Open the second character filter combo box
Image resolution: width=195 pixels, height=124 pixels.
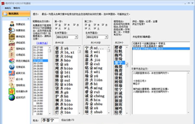pyautogui.click(x=97, y=37)
